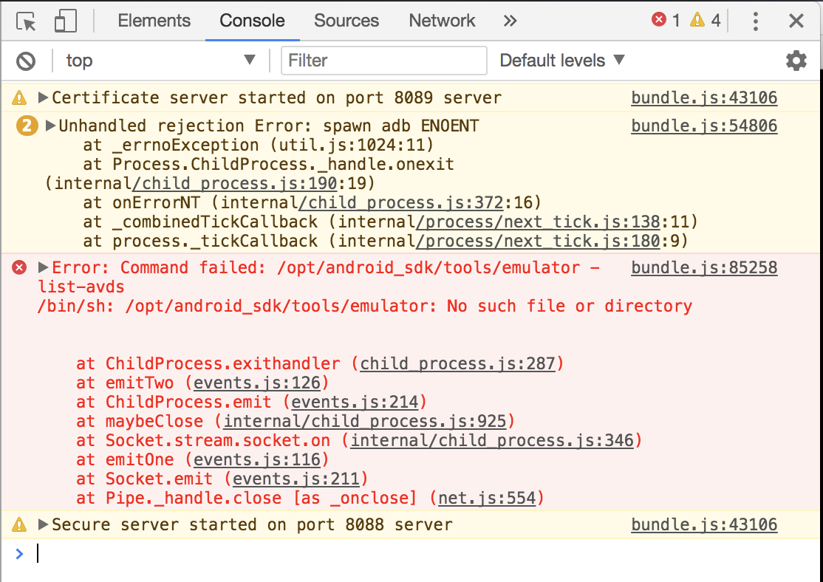Clear the console messages

click(x=27, y=61)
